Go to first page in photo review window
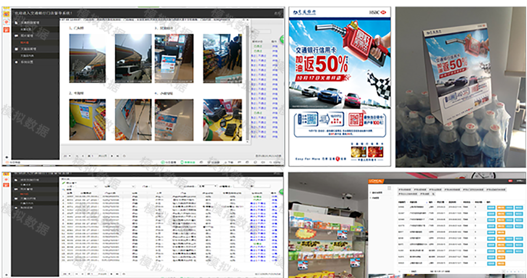Image resolution: width=527 pixels, height=278 pixels. (x=77, y=156)
